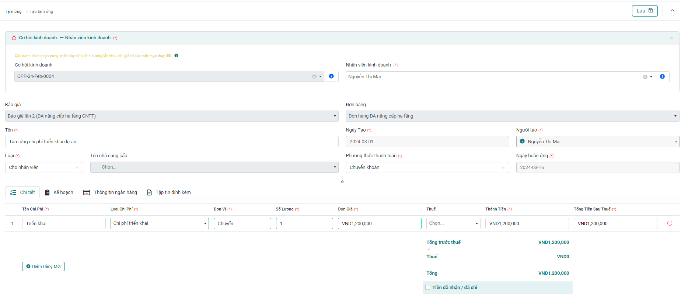Click the star icon next to Cơ hội kinh doanh header
681x299 pixels.
[x=14, y=38]
